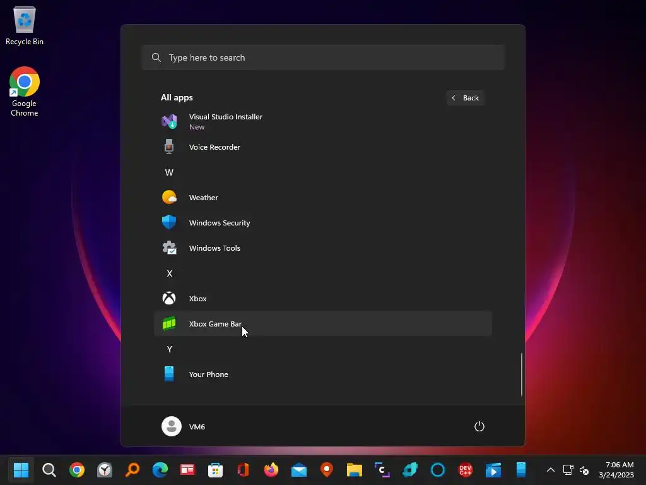Viewport: 646px width, 485px height.
Task: Click the muted volume tray icon
Action: (x=584, y=470)
